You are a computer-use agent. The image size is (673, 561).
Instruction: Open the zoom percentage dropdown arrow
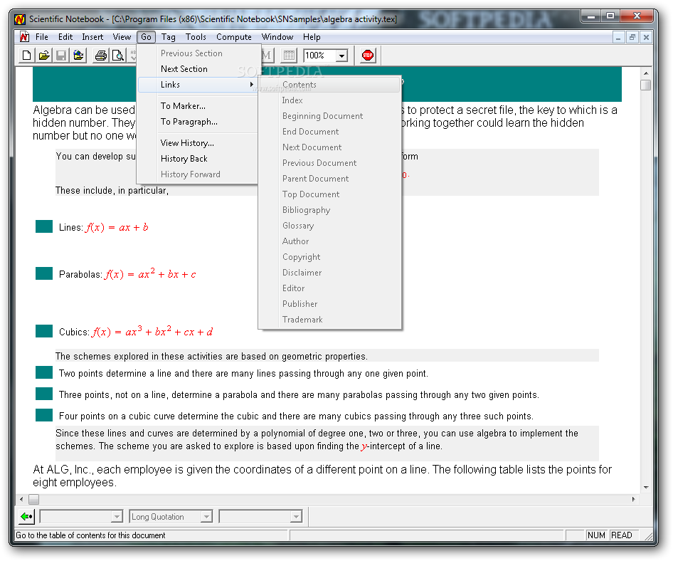click(341, 56)
